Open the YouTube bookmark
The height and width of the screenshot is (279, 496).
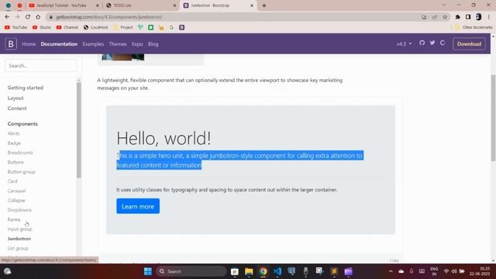coord(15,28)
